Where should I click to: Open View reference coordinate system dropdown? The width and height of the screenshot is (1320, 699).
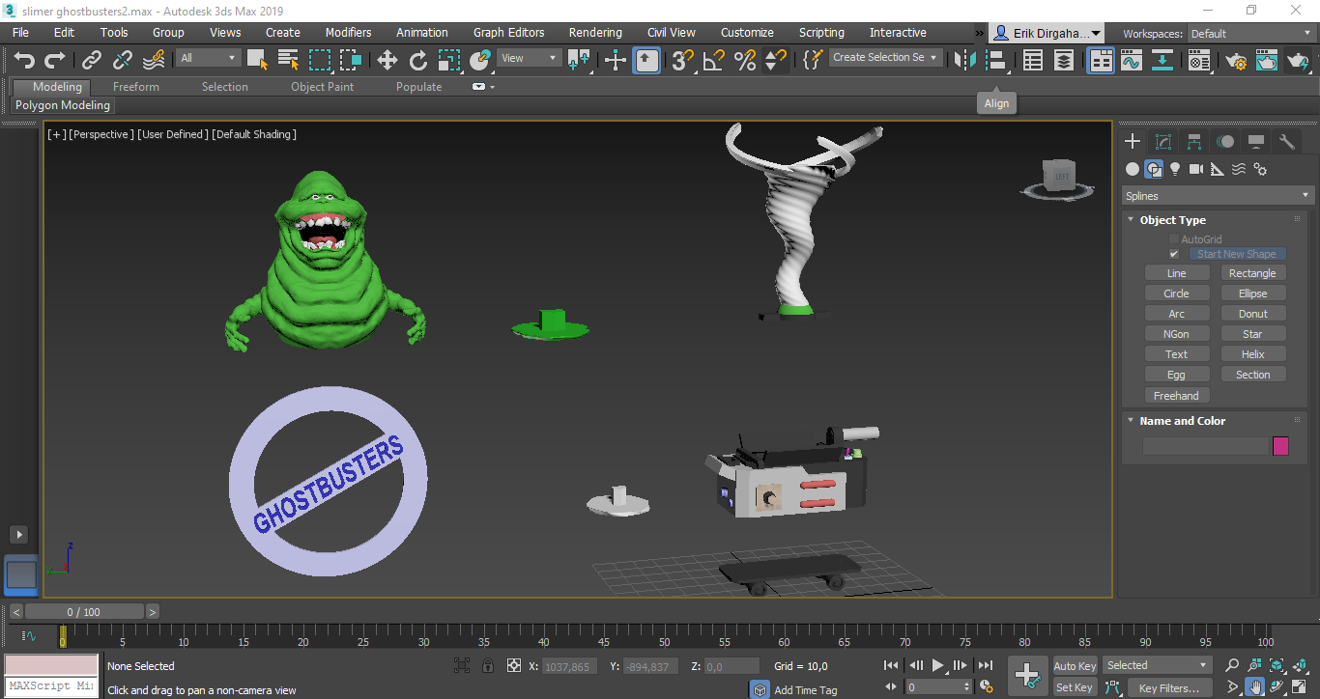coord(530,58)
